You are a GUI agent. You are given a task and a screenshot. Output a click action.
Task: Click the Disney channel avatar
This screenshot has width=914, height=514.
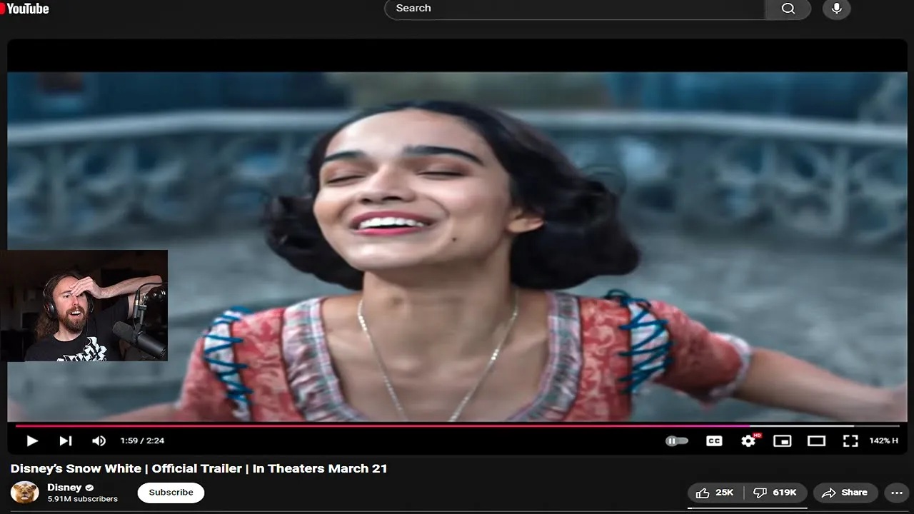(25, 493)
